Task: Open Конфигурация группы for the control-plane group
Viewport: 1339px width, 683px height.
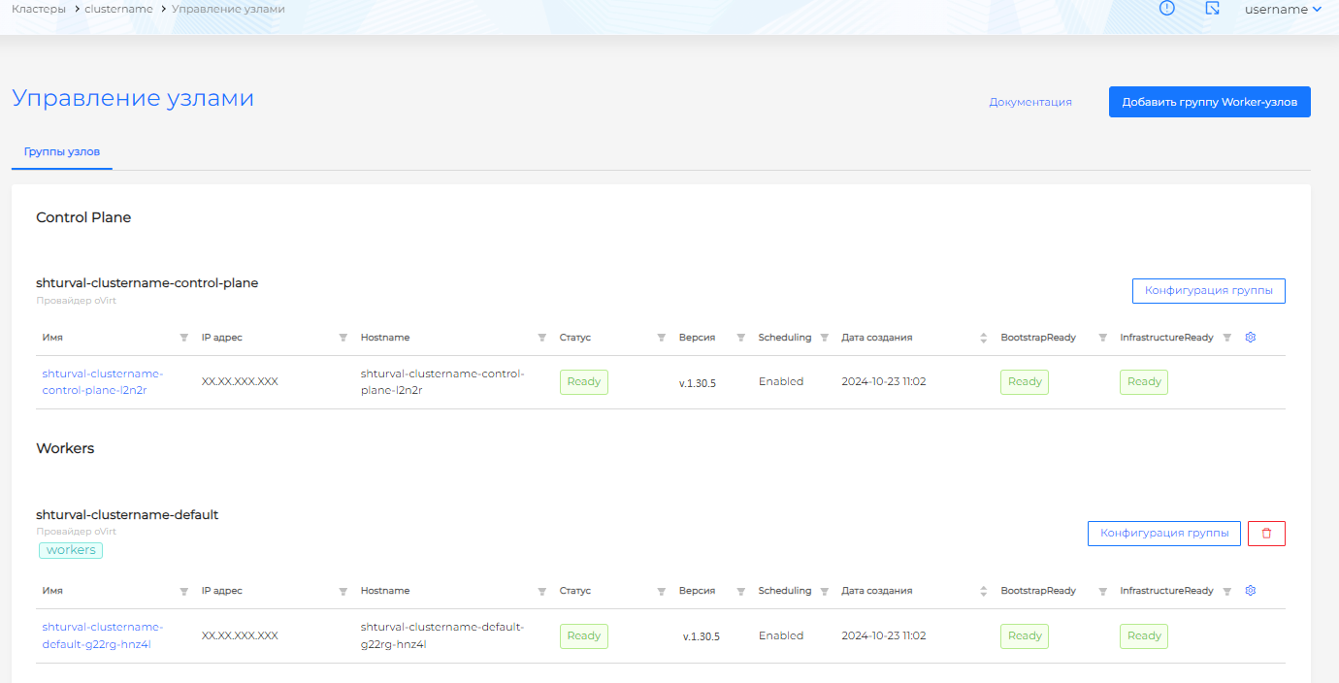Action: click(x=1208, y=291)
